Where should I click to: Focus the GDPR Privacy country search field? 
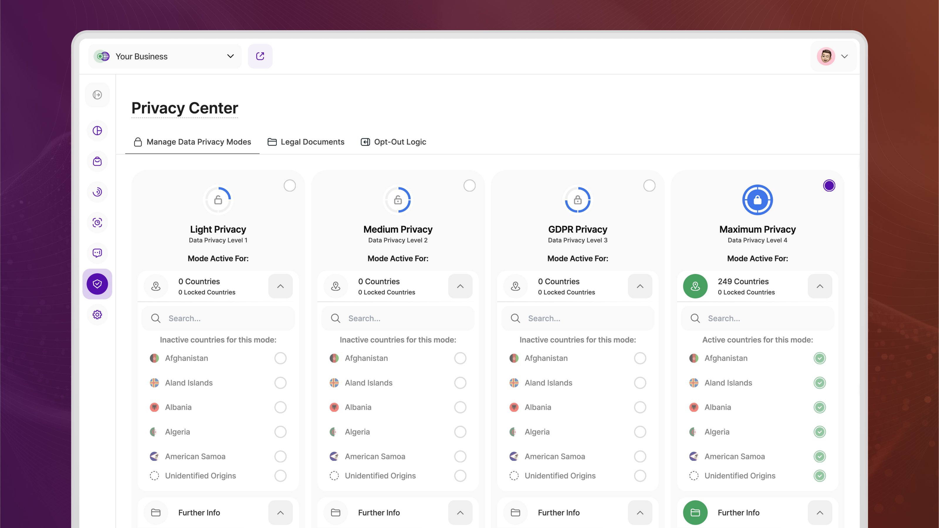click(577, 318)
